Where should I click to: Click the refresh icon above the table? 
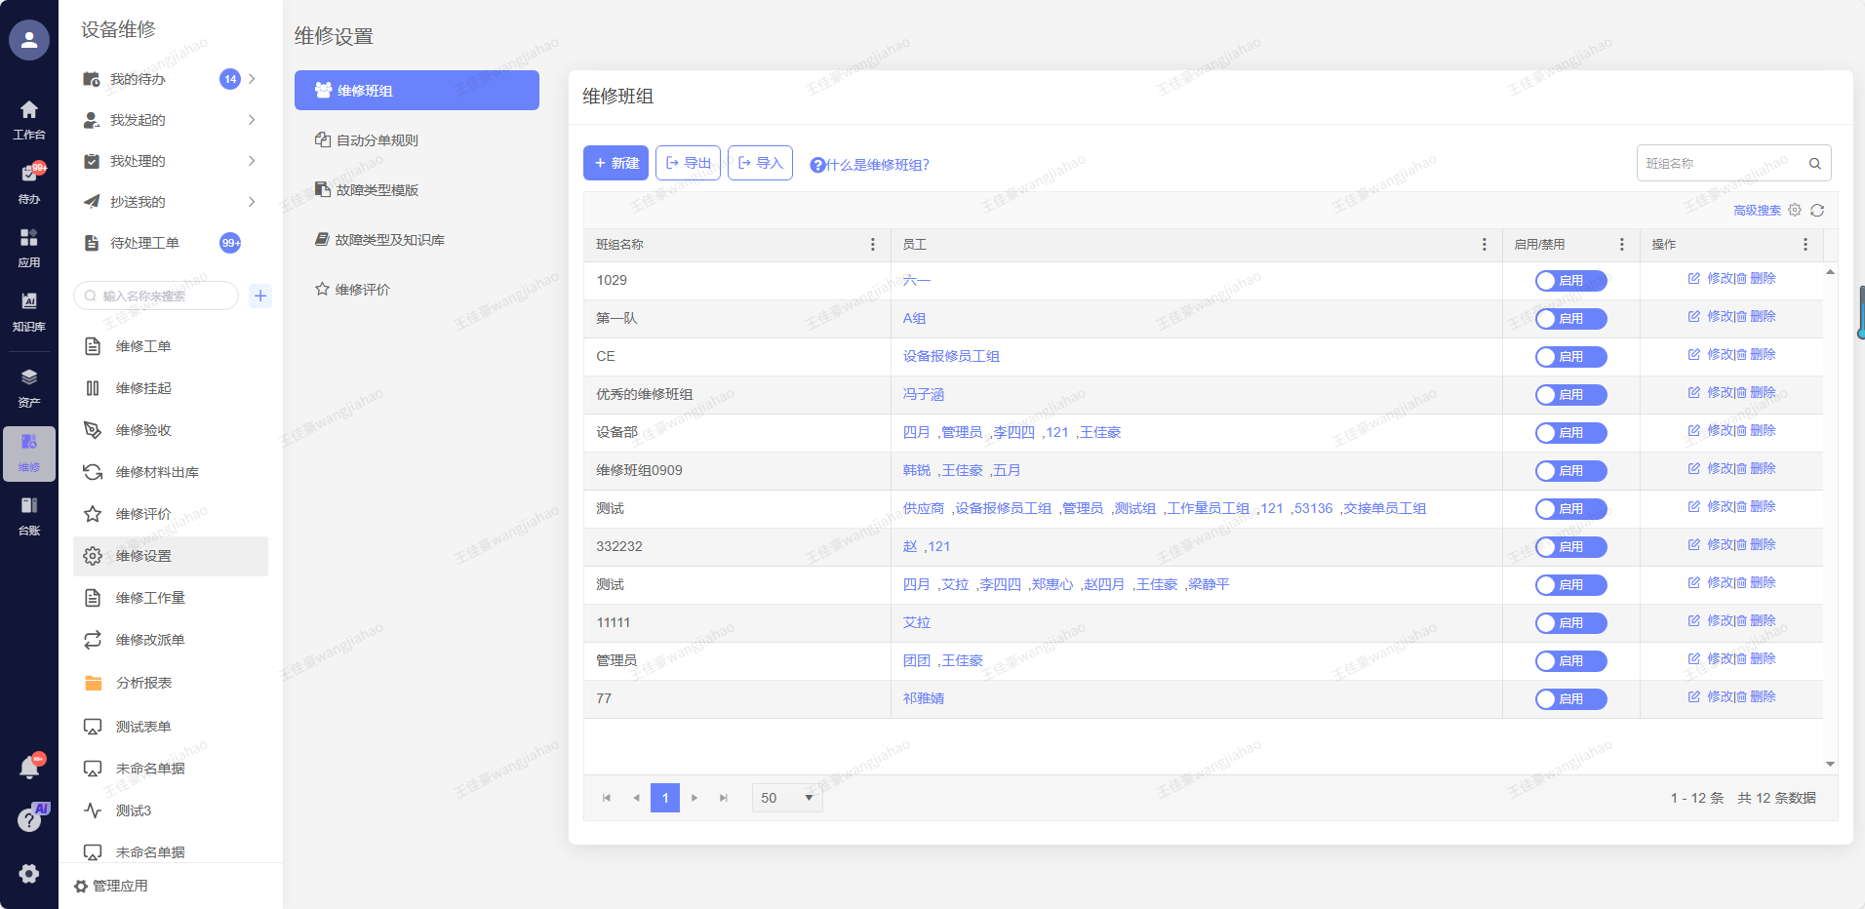click(x=1817, y=211)
